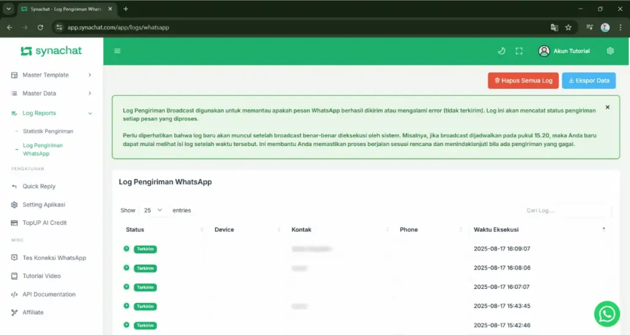Click the Quick Reply arrow icon
This screenshot has height=335, width=630.
click(15, 187)
